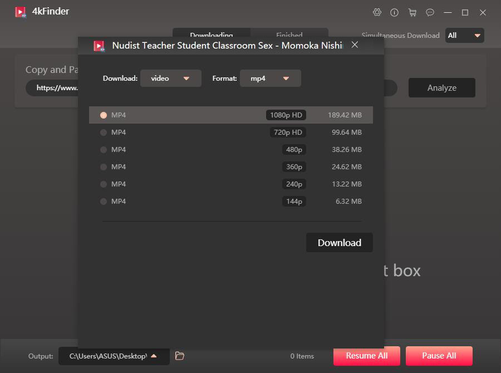Open the info/about panel
The height and width of the screenshot is (373, 501).
(x=395, y=12)
